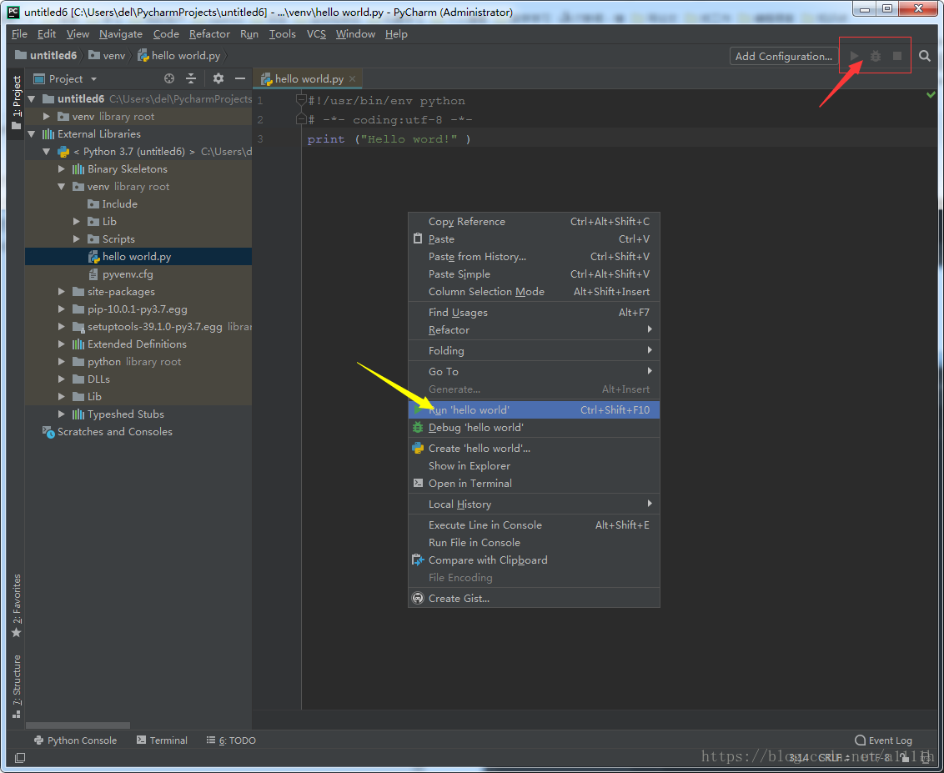Choose Open in Terminal menu item
944x773 pixels.
click(534, 484)
